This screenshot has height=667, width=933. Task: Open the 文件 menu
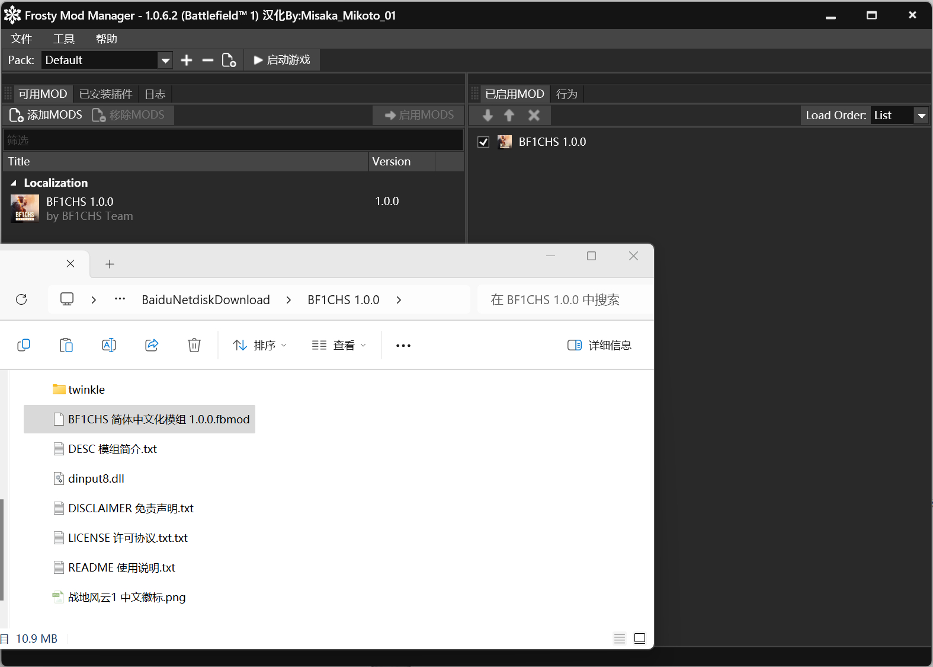21,39
